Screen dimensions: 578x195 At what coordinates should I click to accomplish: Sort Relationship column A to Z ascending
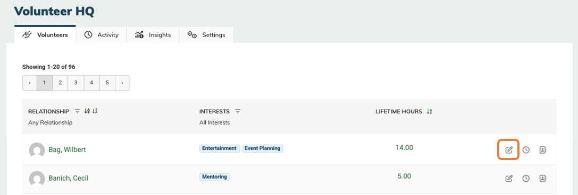pyautogui.click(x=87, y=111)
